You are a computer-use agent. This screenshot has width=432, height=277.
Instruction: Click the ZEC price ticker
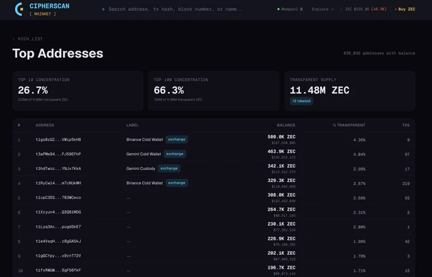tap(366, 9)
